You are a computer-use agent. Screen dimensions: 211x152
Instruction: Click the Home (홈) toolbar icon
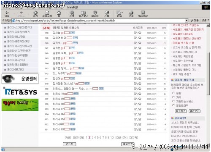coord(59,14)
